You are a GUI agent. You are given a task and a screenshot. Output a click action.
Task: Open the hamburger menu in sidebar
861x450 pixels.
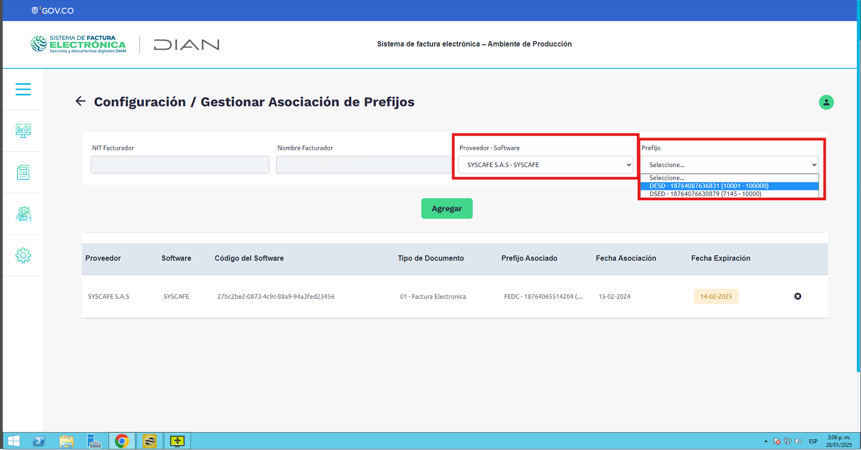[23, 89]
